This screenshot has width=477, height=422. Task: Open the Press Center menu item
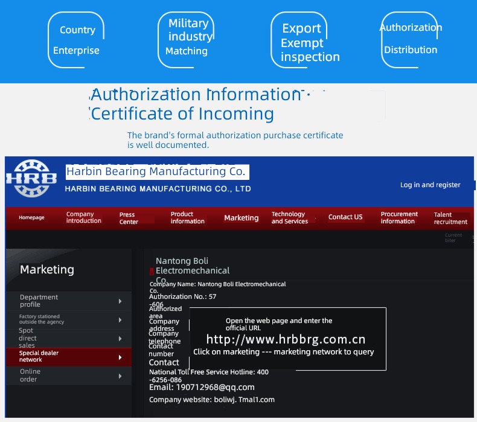129,218
